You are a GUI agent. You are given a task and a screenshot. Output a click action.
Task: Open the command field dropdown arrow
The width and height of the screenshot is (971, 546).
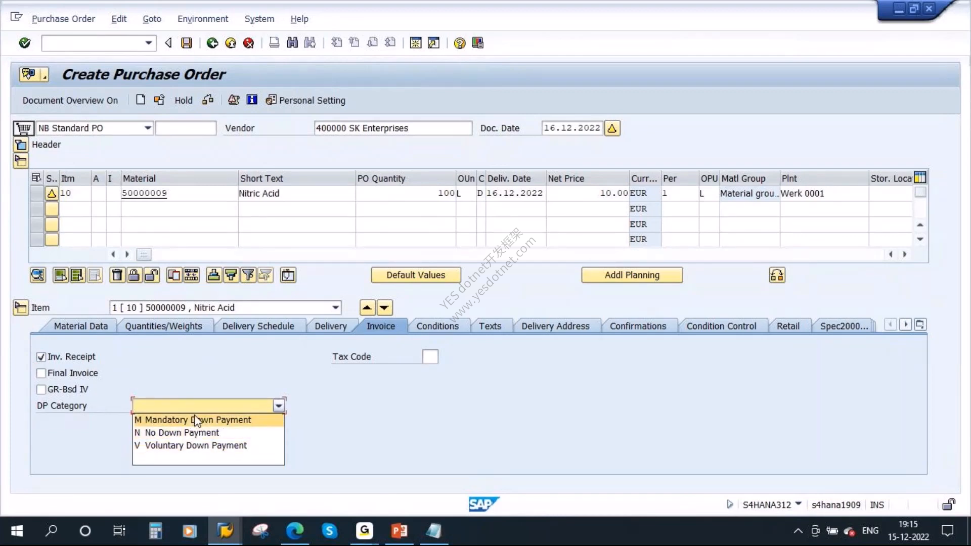pos(148,43)
